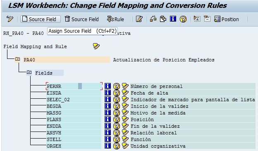The image size is (258, 151).
Task: Select the ORGEH field row
Action: [x=74, y=146]
